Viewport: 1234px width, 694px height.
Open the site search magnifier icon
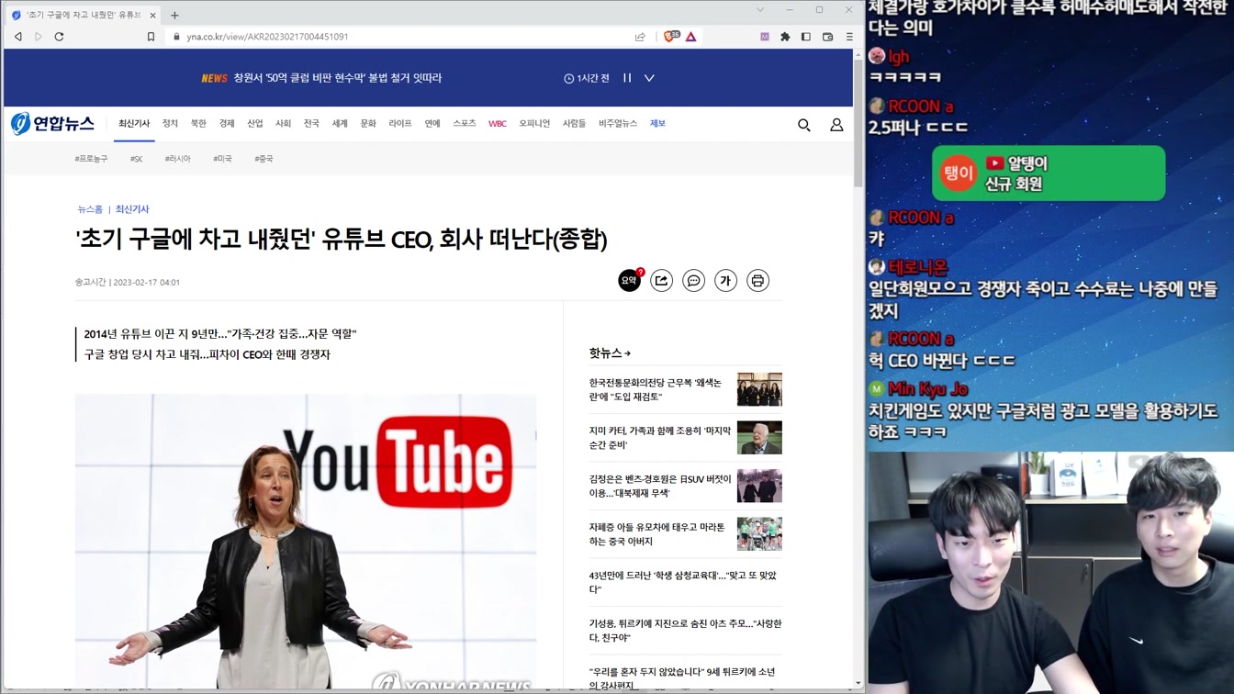(803, 125)
